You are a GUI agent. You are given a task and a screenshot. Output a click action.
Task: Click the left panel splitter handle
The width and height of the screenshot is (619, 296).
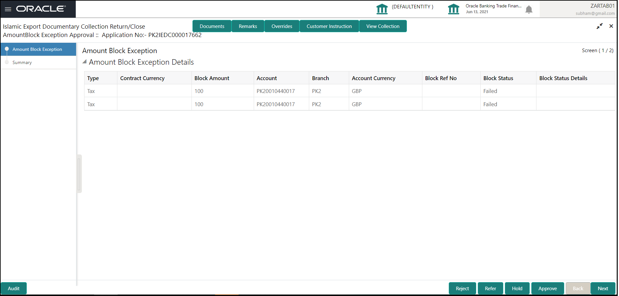coord(79,174)
